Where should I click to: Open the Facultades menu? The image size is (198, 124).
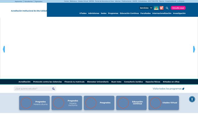point(145,13)
